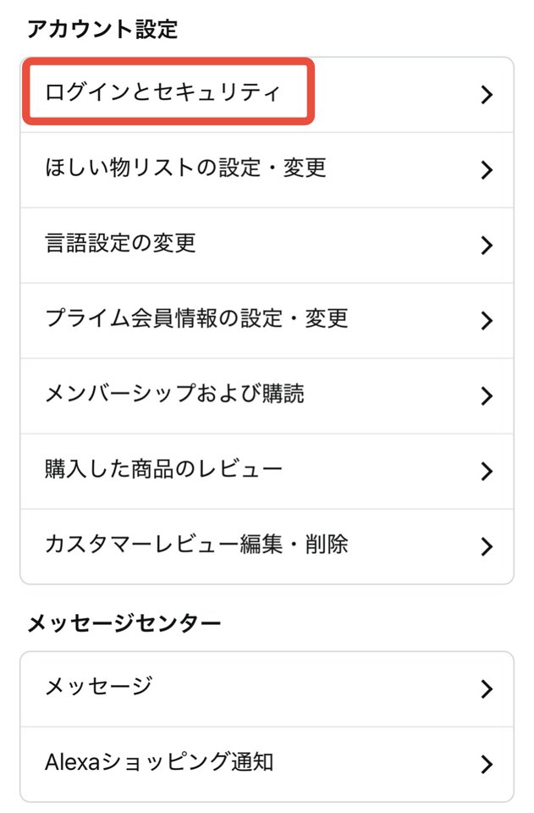Open メッセージ in message center
Screen dimensions: 534x813
pos(98,687)
